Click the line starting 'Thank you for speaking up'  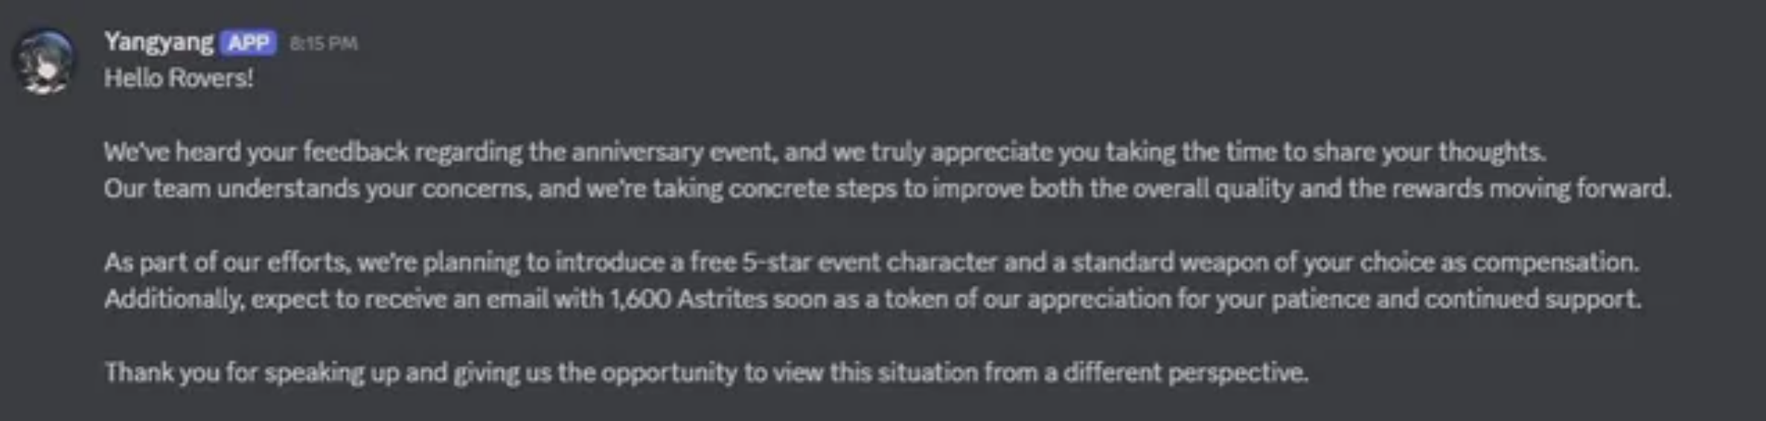click(x=706, y=372)
